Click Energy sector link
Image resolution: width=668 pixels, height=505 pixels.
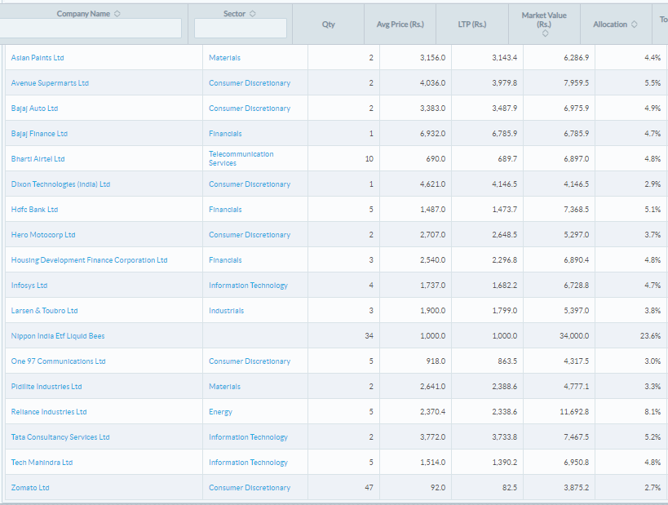click(x=221, y=412)
